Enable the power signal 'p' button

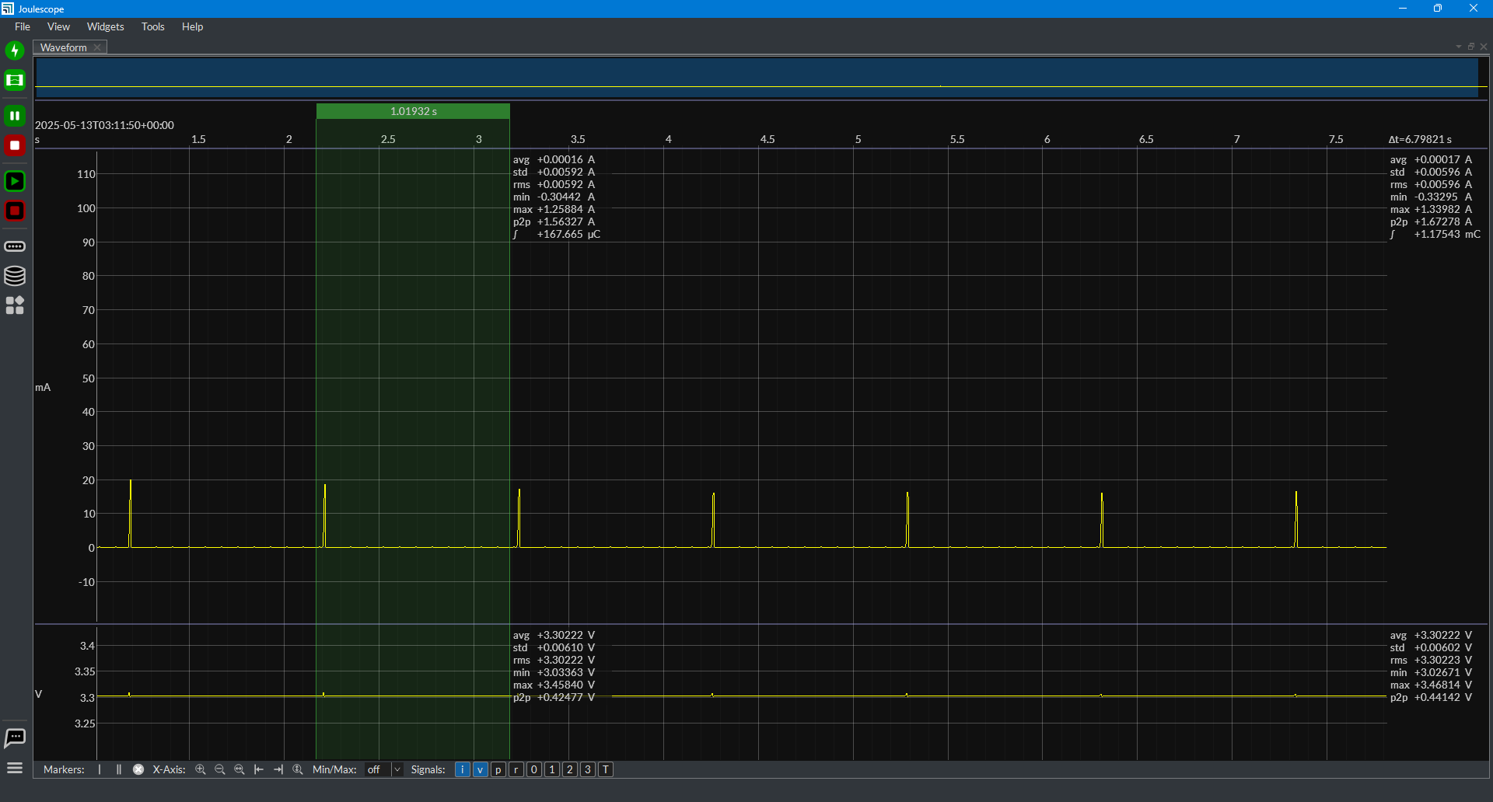pyautogui.click(x=498, y=769)
